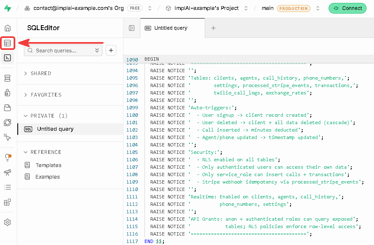Switch to the Untitled query tab
The width and height of the screenshot is (374, 245).
173,28
